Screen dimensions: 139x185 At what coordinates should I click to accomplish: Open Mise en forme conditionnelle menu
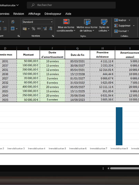pyautogui.click(x=66, y=25)
